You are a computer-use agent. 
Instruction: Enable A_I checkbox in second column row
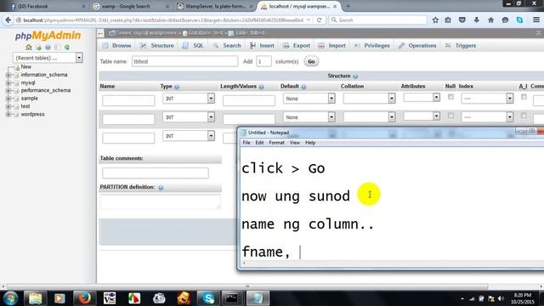click(524, 116)
